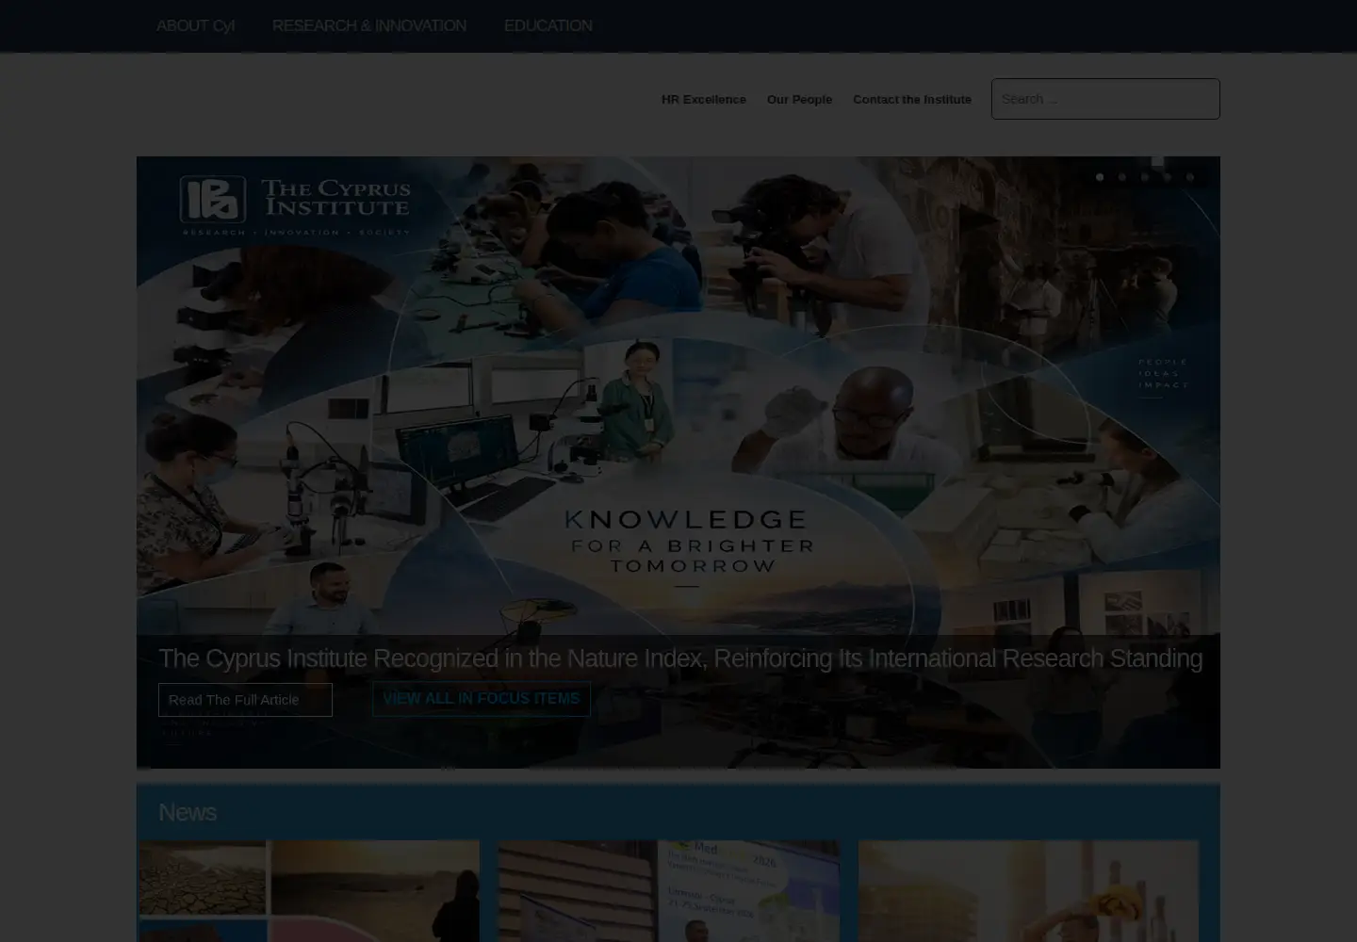The height and width of the screenshot is (942, 1357).
Task: Go to the HR Excellence page
Action: coord(703,99)
